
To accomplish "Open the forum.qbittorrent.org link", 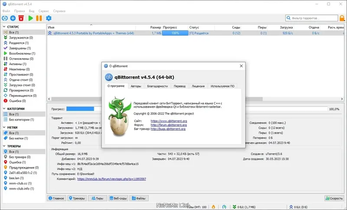I will click(x=169, y=125).
